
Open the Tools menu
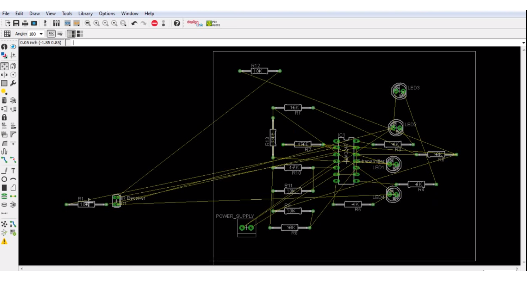[67, 14]
